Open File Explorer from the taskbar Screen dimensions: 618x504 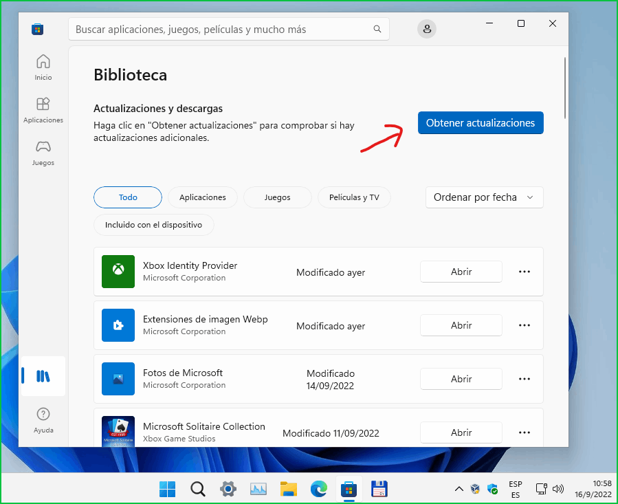coord(289,490)
